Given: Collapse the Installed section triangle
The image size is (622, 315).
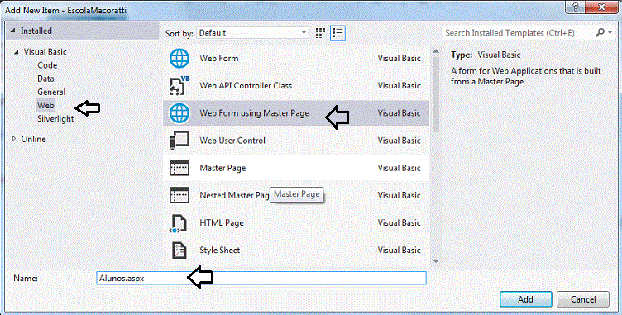Looking at the screenshot, I should tap(13, 31).
